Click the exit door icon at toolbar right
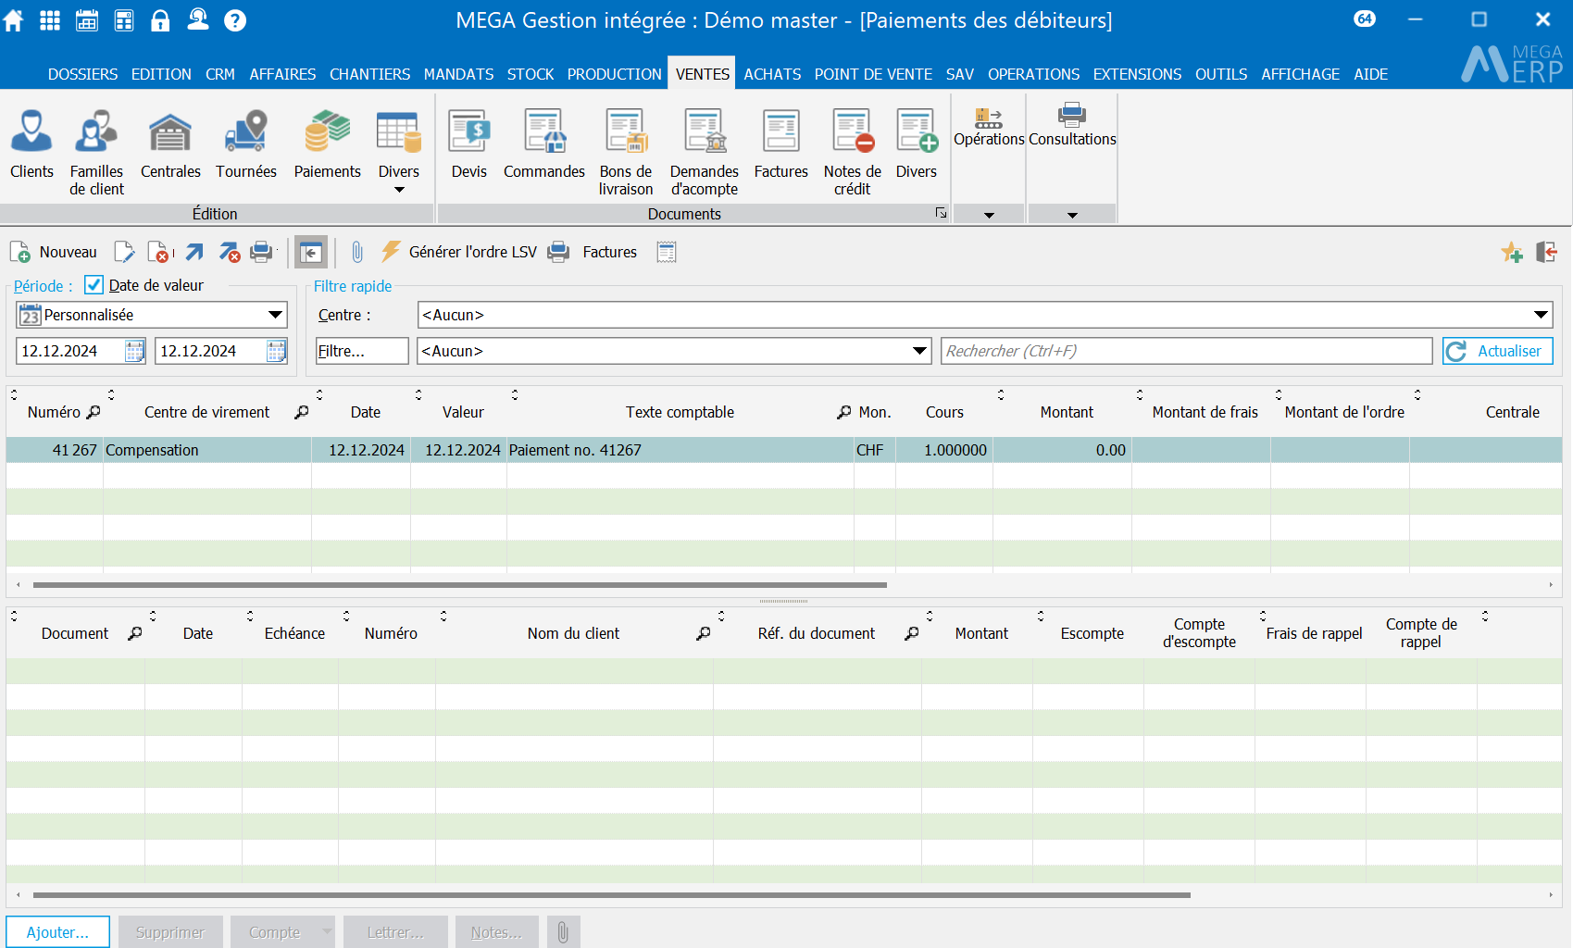The width and height of the screenshot is (1573, 948). [x=1546, y=252]
